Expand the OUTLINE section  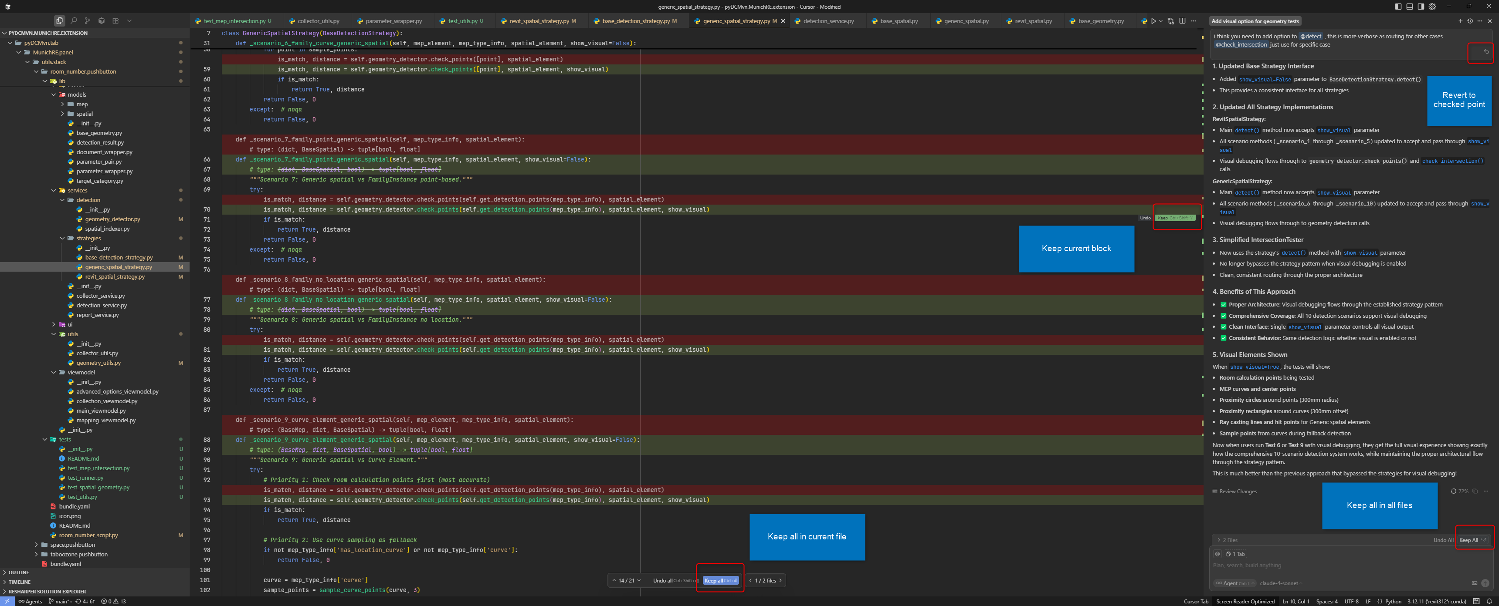click(19, 572)
